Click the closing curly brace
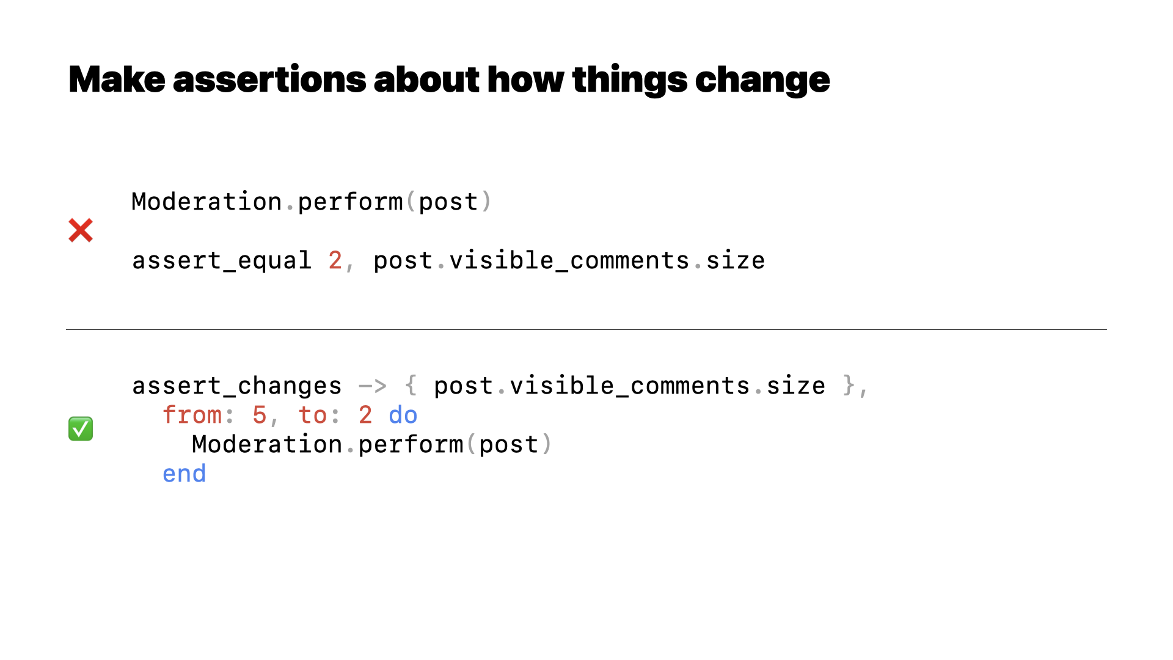The image size is (1173, 660). point(849,386)
